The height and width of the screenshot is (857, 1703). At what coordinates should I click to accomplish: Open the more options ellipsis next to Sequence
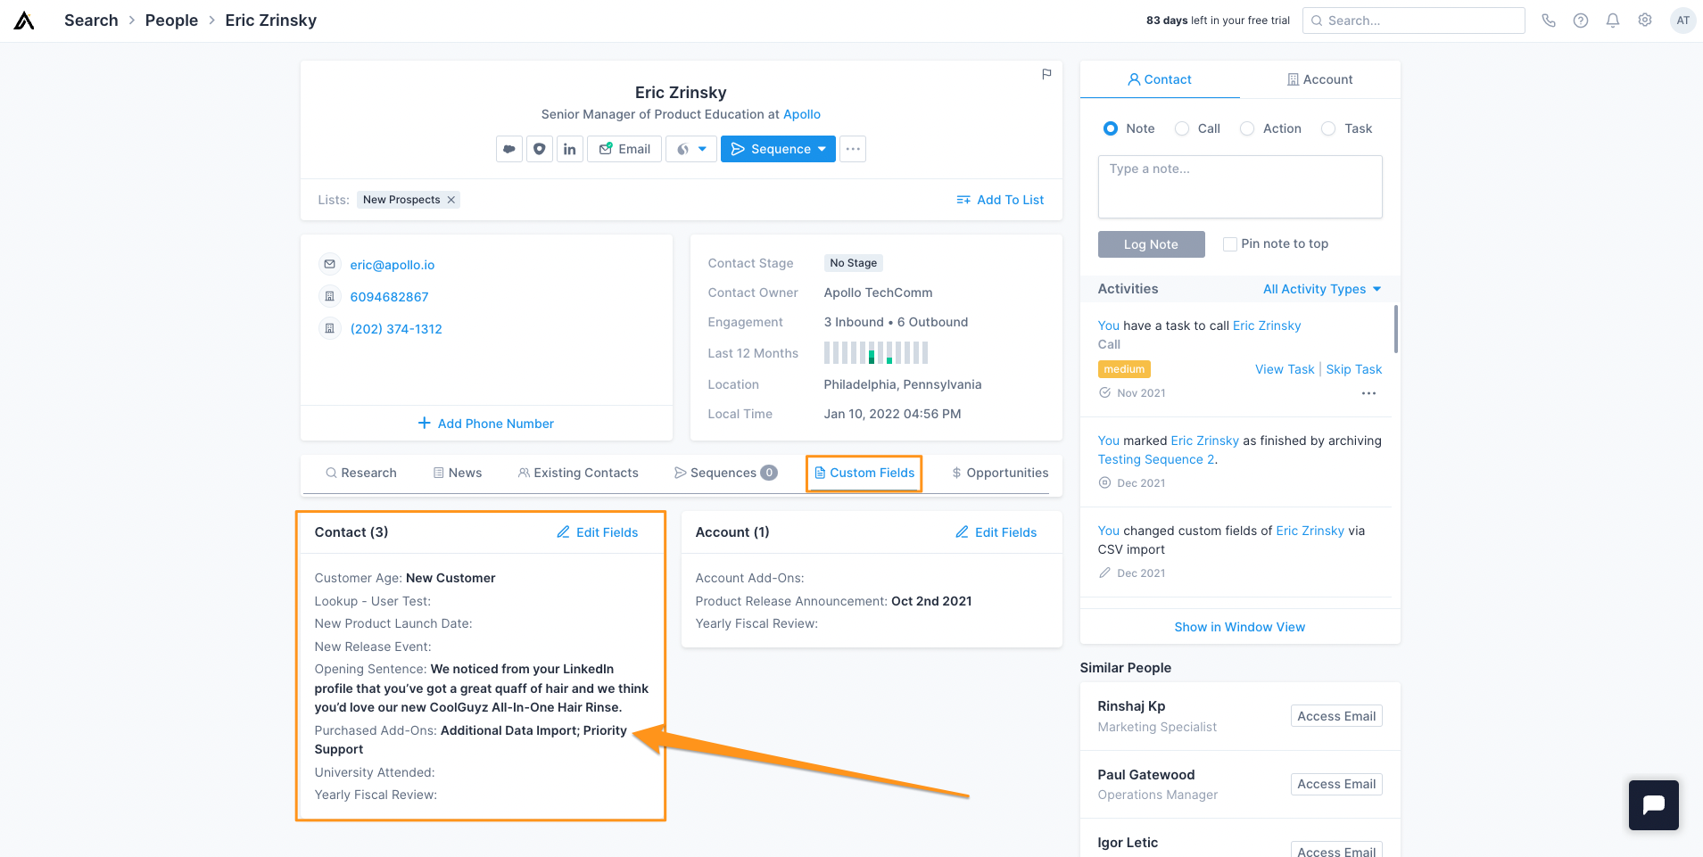click(x=853, y=149)
